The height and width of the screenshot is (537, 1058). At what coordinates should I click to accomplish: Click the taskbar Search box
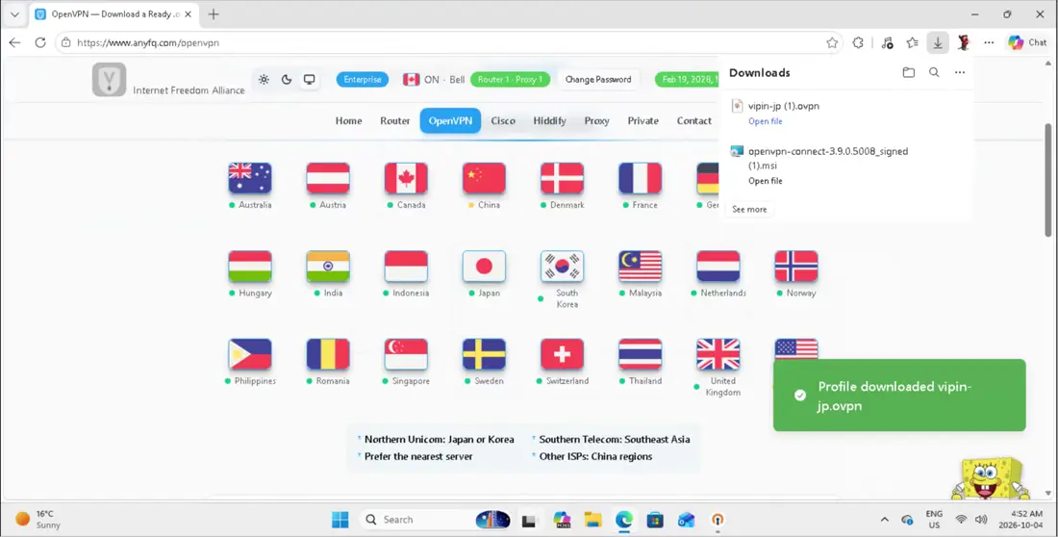click(436, 520)
